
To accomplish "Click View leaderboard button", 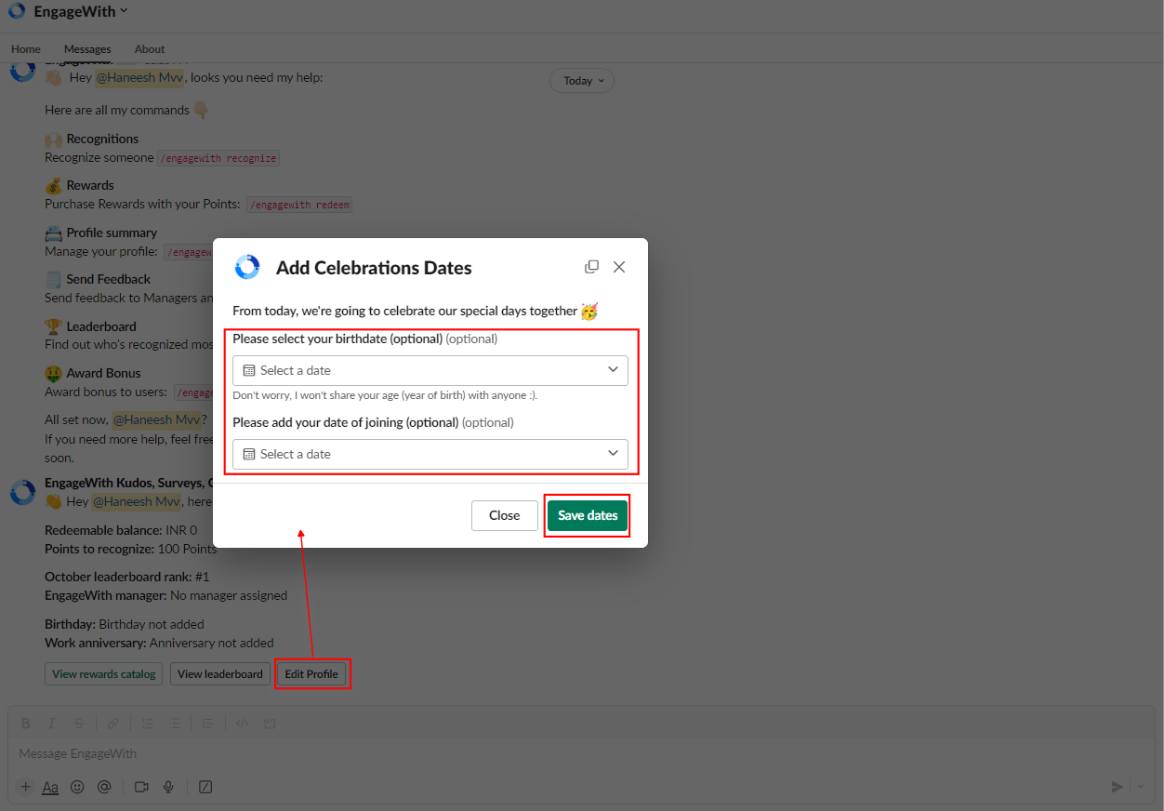I will 220,674.
